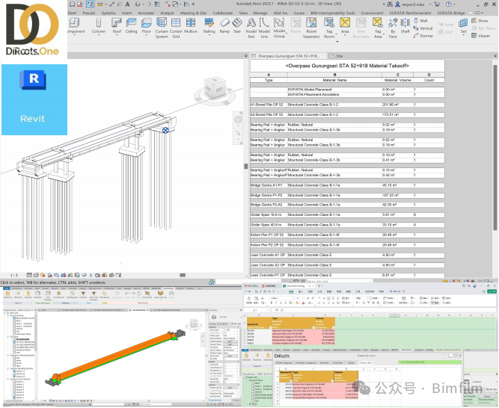Click the material takeoff schedule vertical scrollbar
This screenshot has height=408, width=499.
click(x=495, y=146)
